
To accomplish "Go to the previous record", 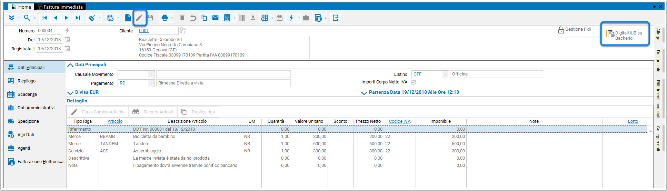I will coord(56,18).
